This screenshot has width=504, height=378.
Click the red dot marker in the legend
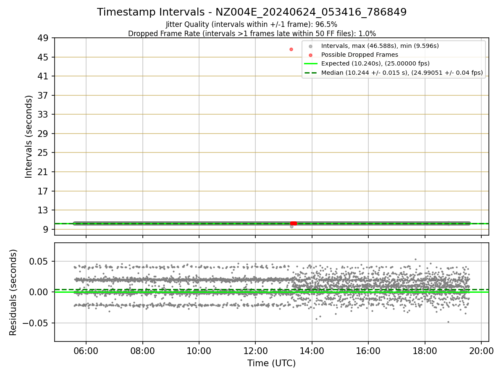310,55
